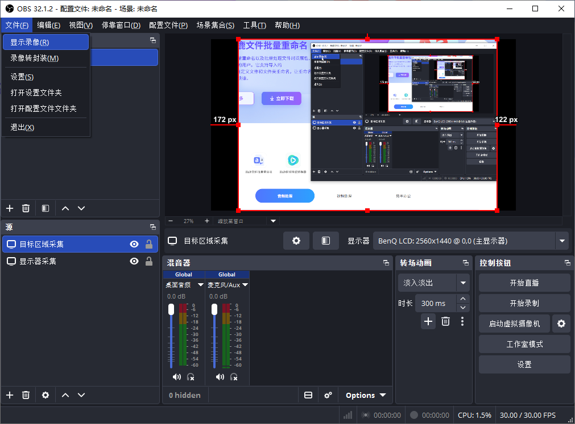Toggle lock on 显示器采集 source
575x424 pixels.
pyautogui.click(x=149, y=261)
